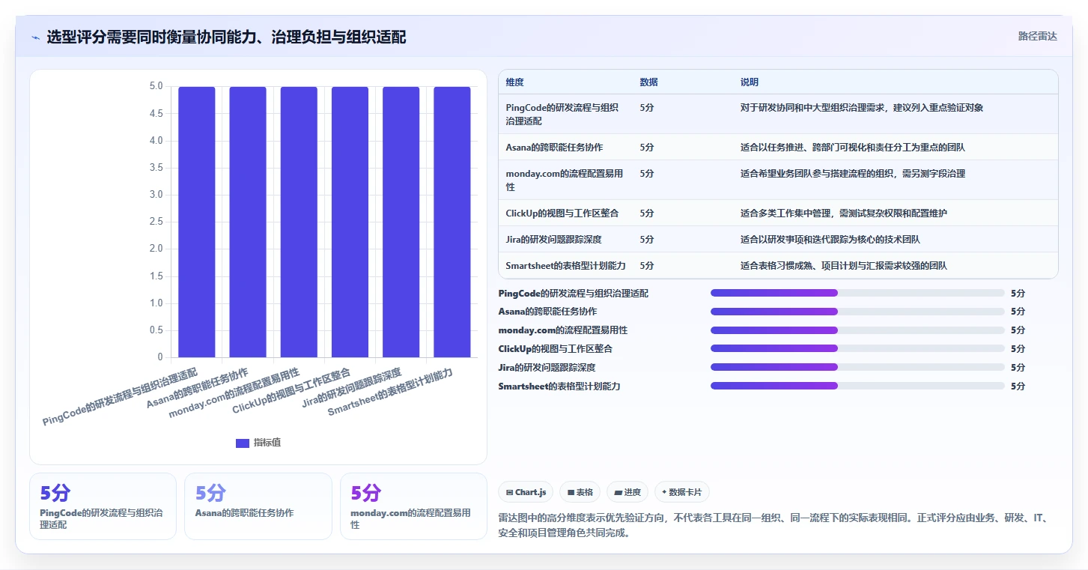Select table cell monday.com的流程配置易用性
1088x570 pixels.
pyautogui.click(x=565, y=180)
